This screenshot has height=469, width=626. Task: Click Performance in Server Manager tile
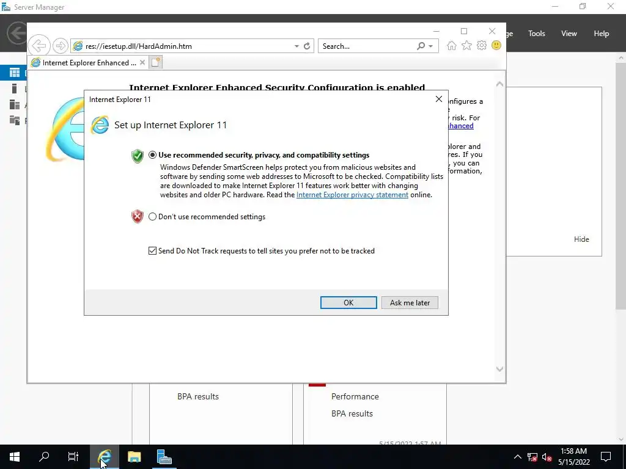(x=355, y=396)
